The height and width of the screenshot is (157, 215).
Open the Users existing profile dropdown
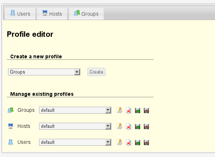75,142
